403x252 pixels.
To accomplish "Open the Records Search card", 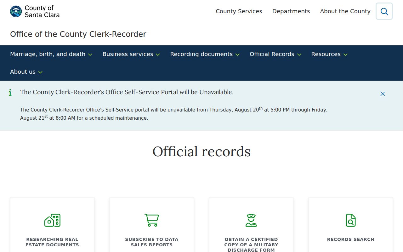I will (x=351, y=225).
